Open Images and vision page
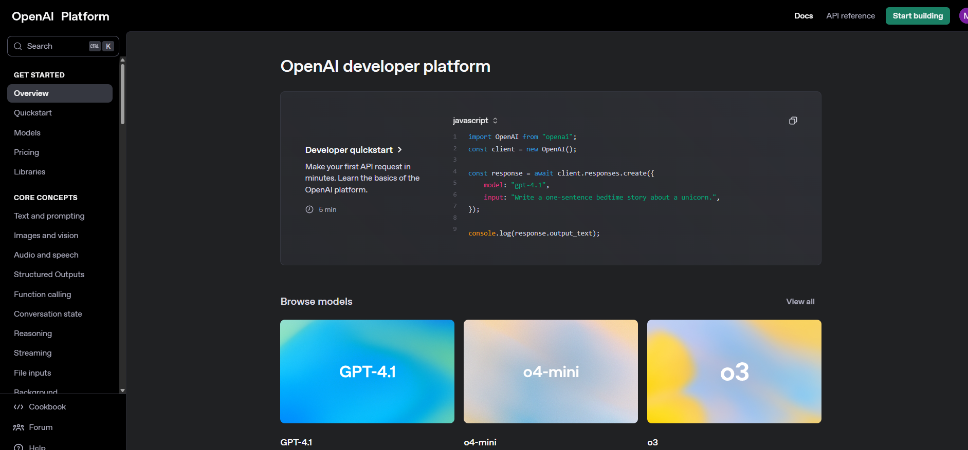Image resolution: width=968 pixels, height=450 pixels. click(x=46, y=236)
